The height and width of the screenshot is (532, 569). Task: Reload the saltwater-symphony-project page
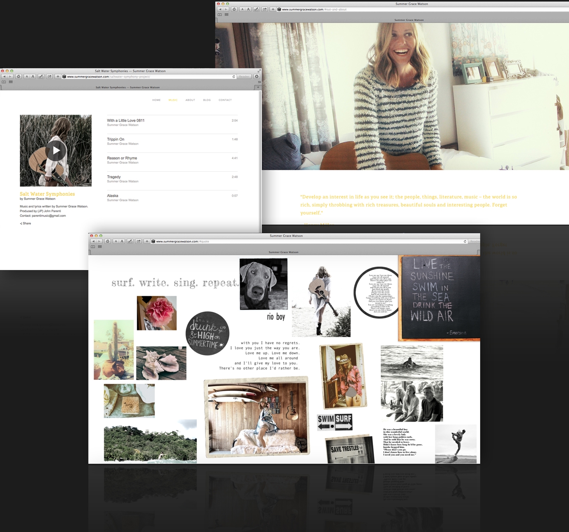coord(234,76)
